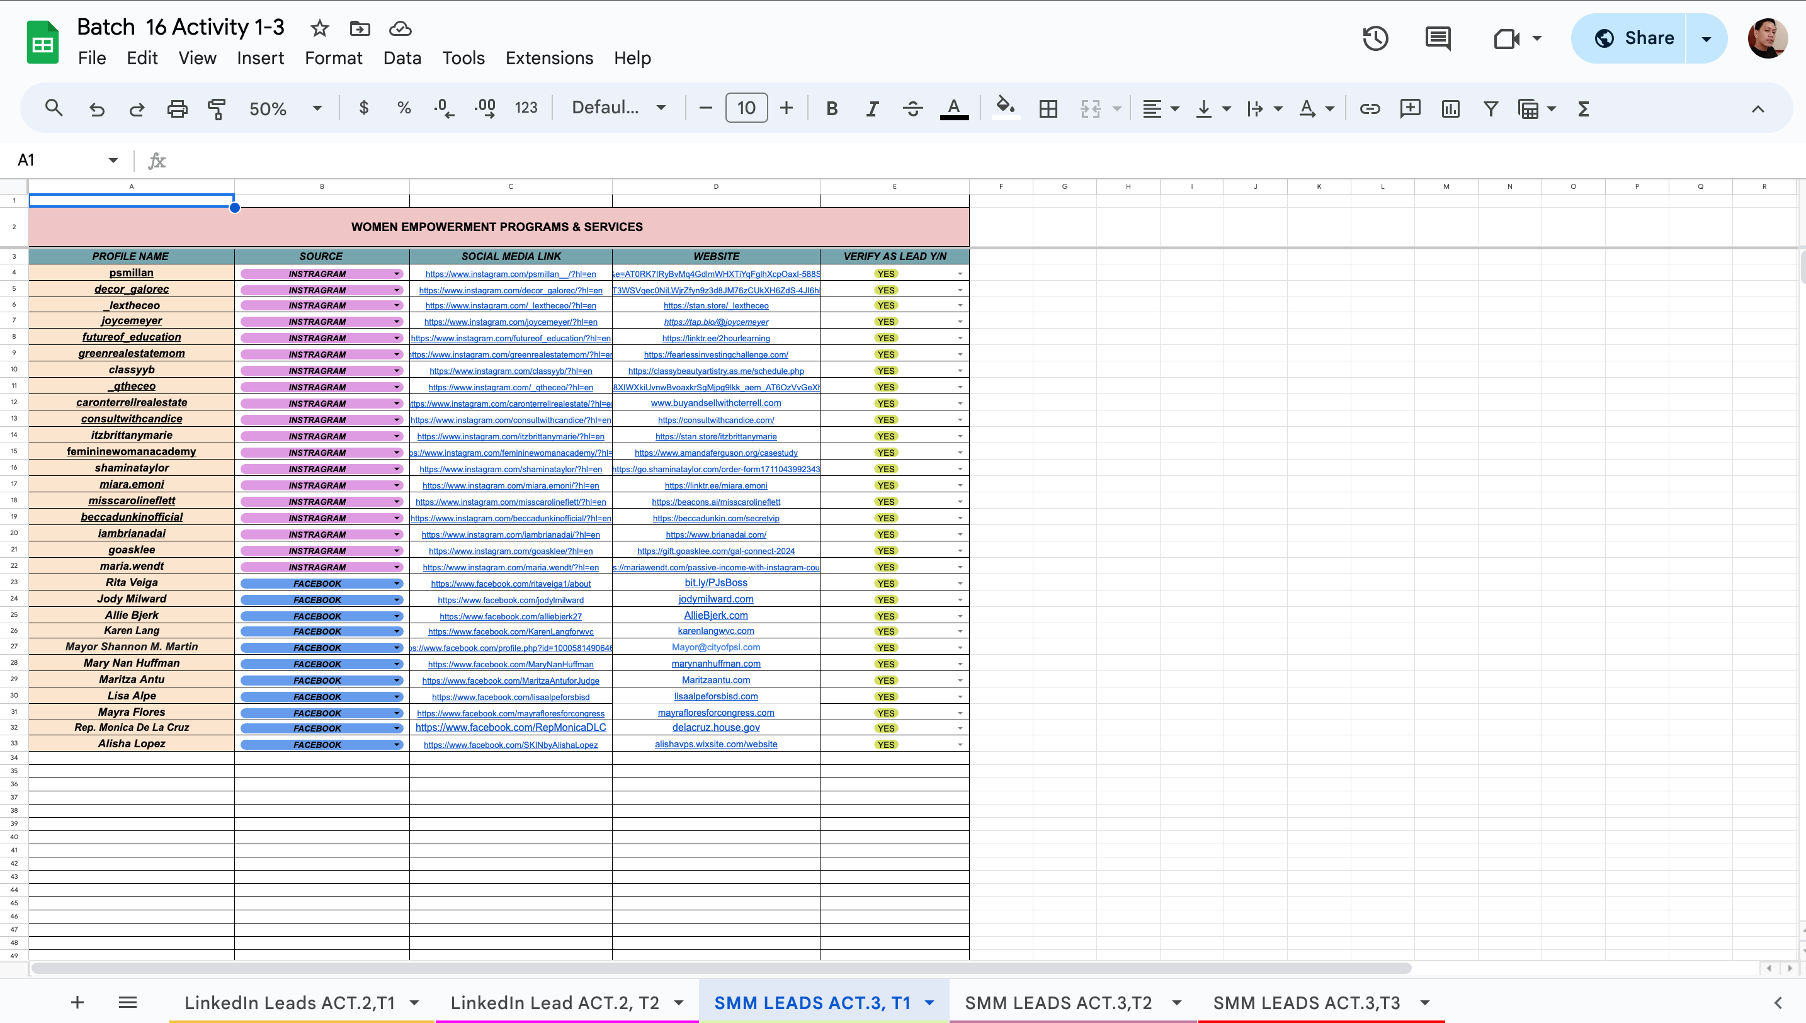
Task: Click the font size input field
Action: (746, 108)
